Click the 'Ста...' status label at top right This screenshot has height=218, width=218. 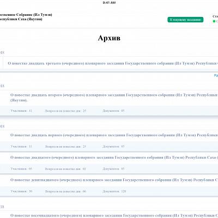point(215,16)
